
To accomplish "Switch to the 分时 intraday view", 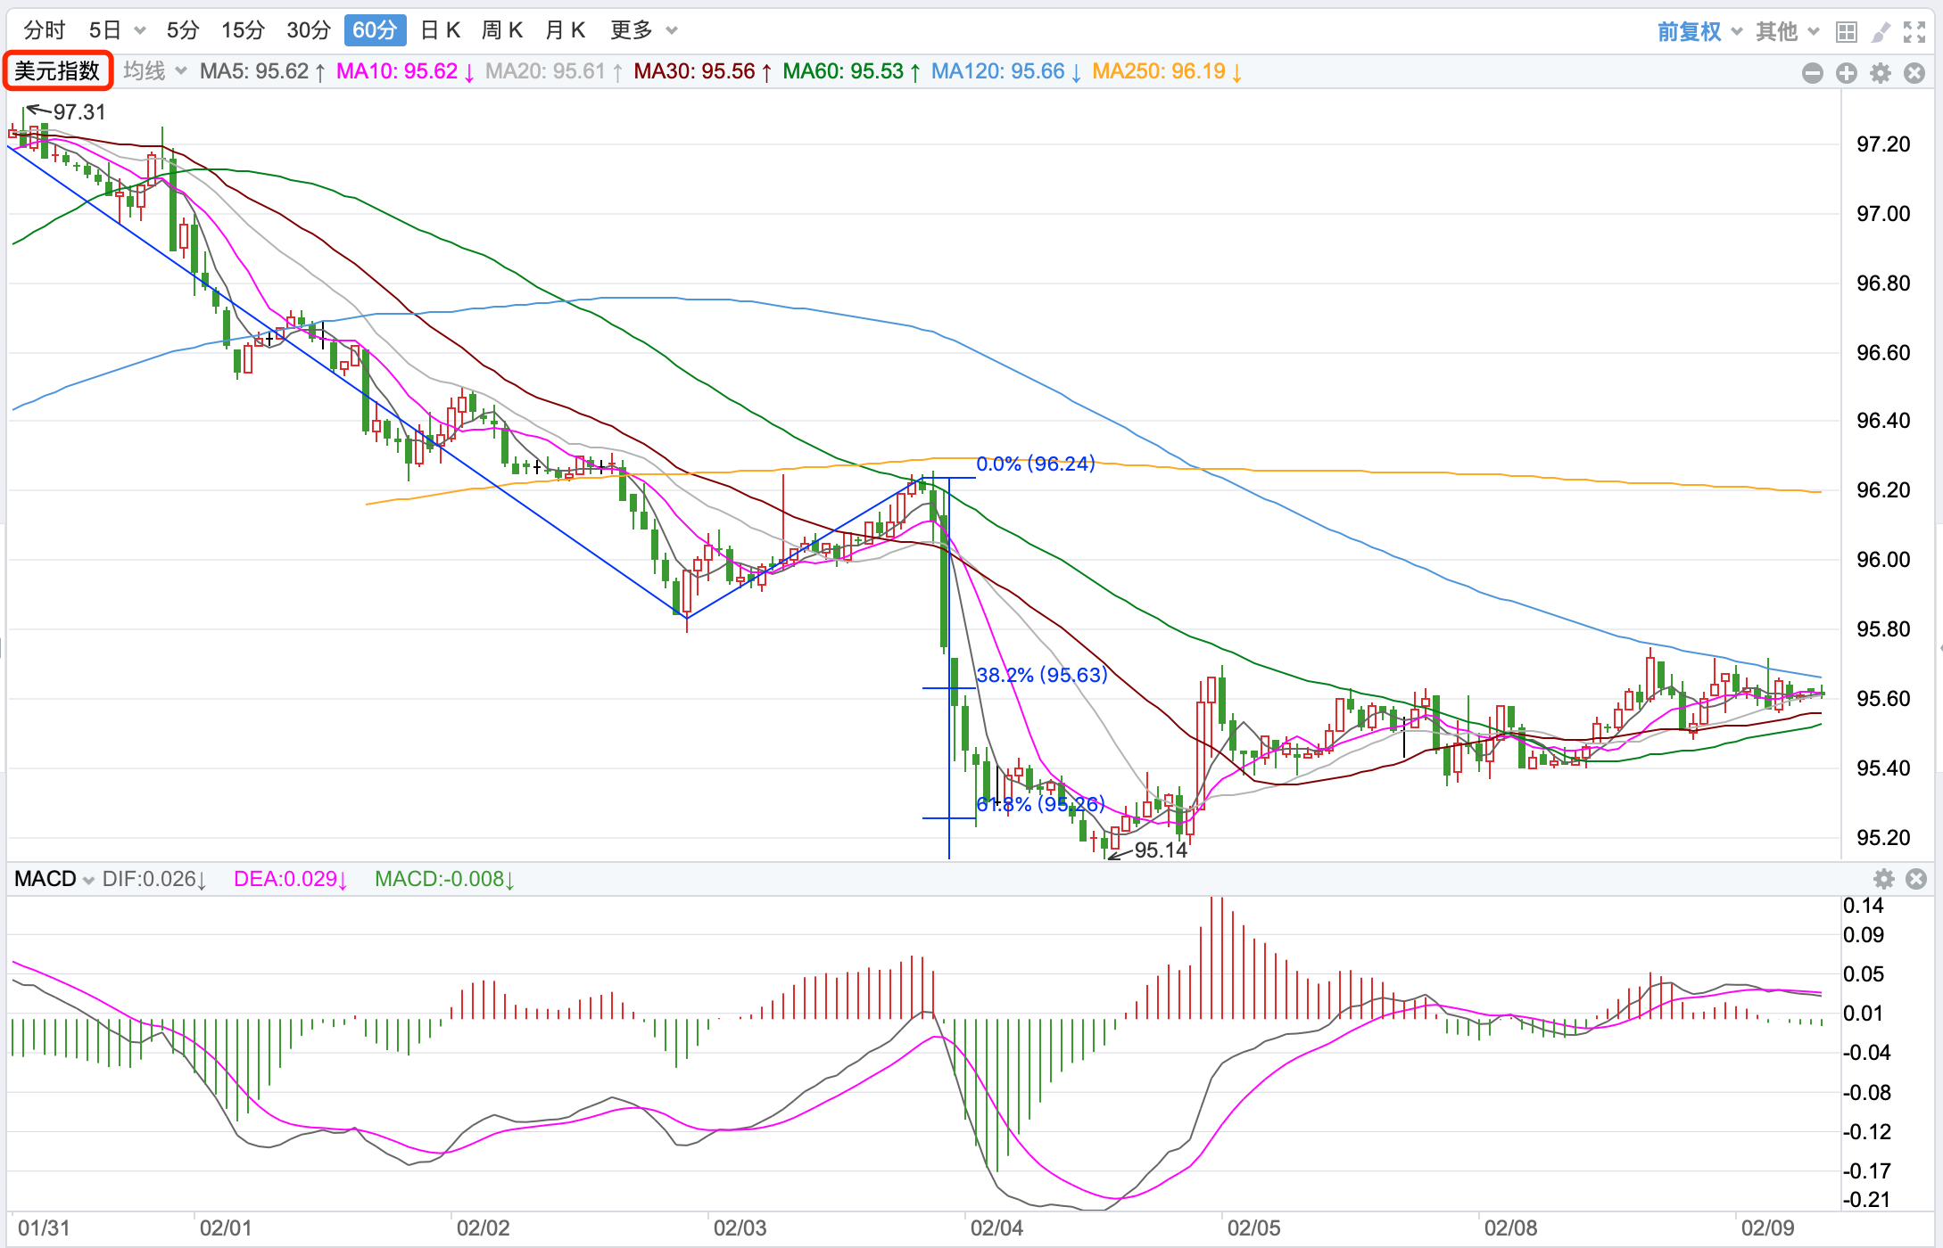I will coord(45,30).
